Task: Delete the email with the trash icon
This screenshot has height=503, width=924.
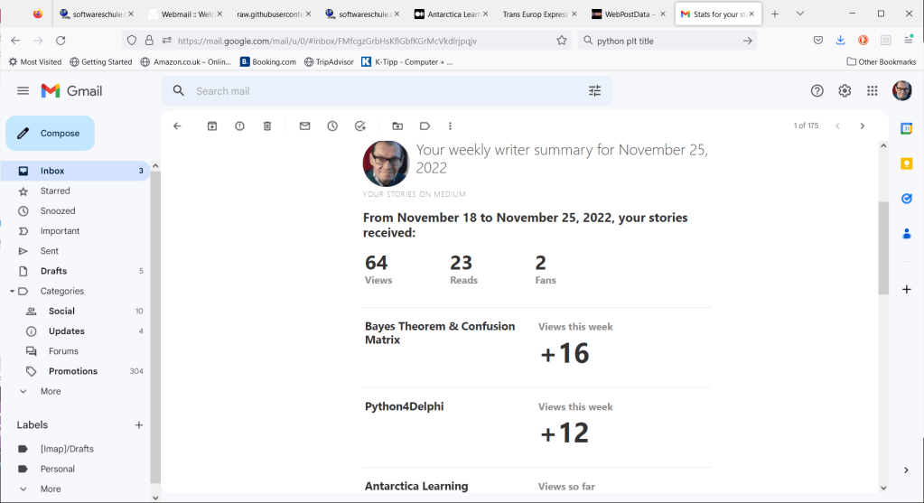Action: tap(267, 126)
